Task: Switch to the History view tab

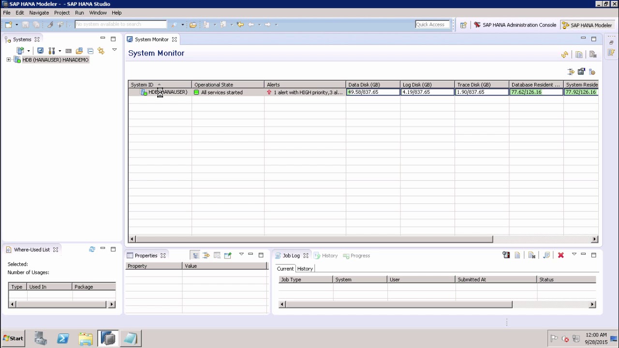Action: pos(325,256)
